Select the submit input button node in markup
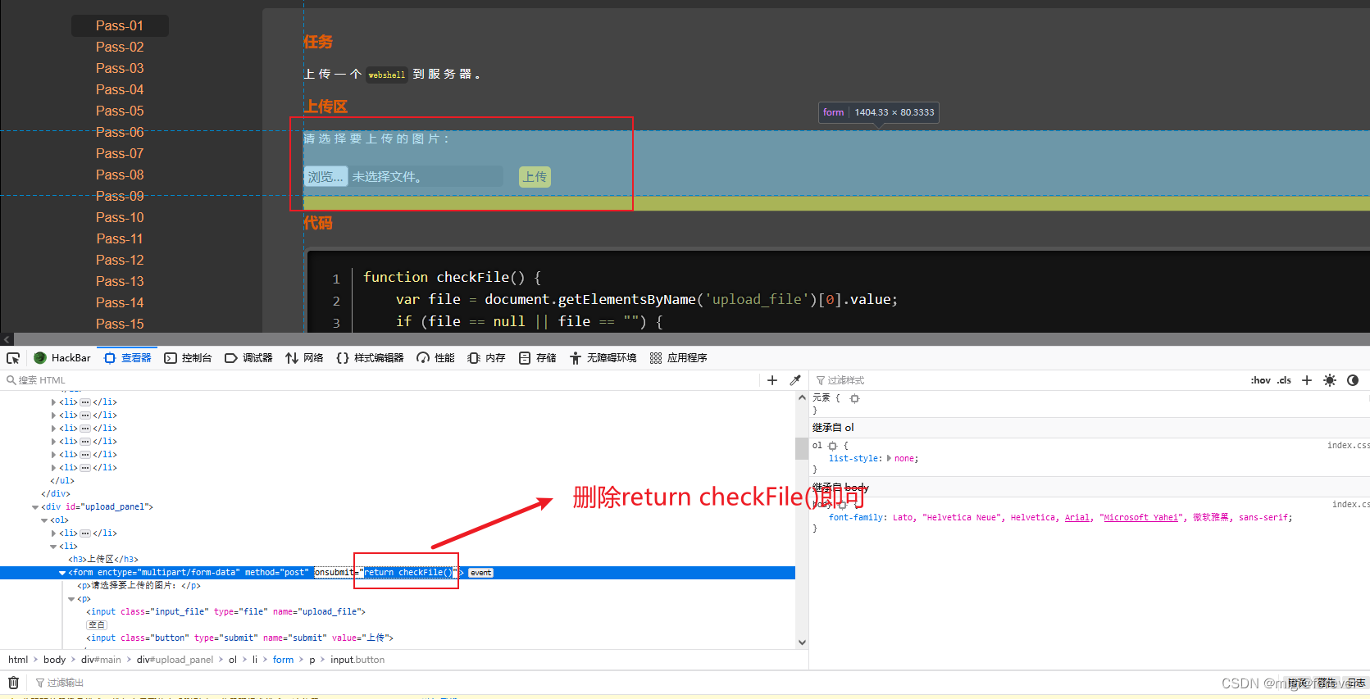1370x699 pixels. coord(239,638)
